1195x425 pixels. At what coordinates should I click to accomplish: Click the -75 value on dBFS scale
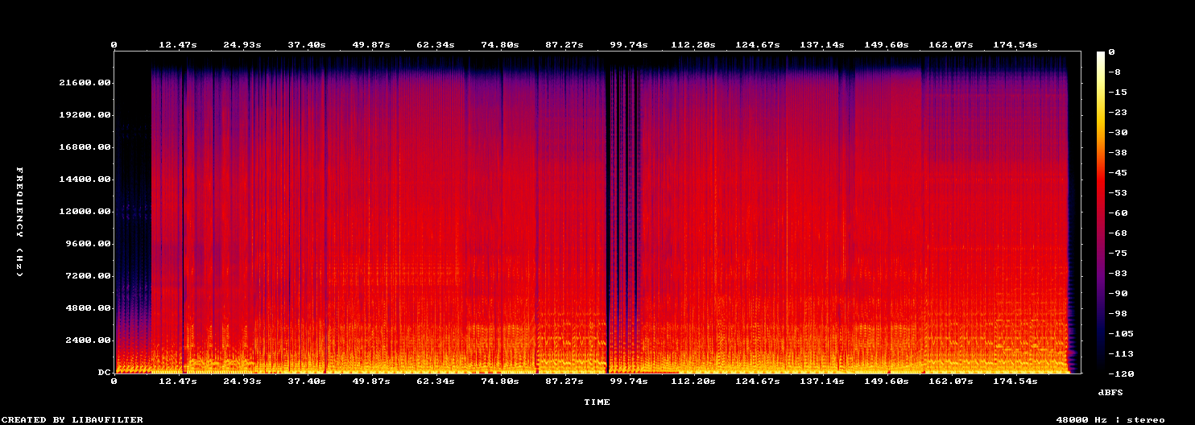tap(1118, 254)
